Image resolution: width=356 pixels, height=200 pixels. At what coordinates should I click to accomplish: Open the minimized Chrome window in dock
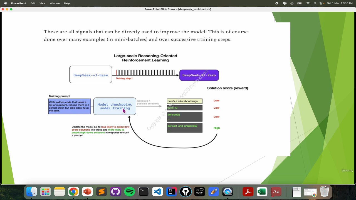click(x=310, y=192)
